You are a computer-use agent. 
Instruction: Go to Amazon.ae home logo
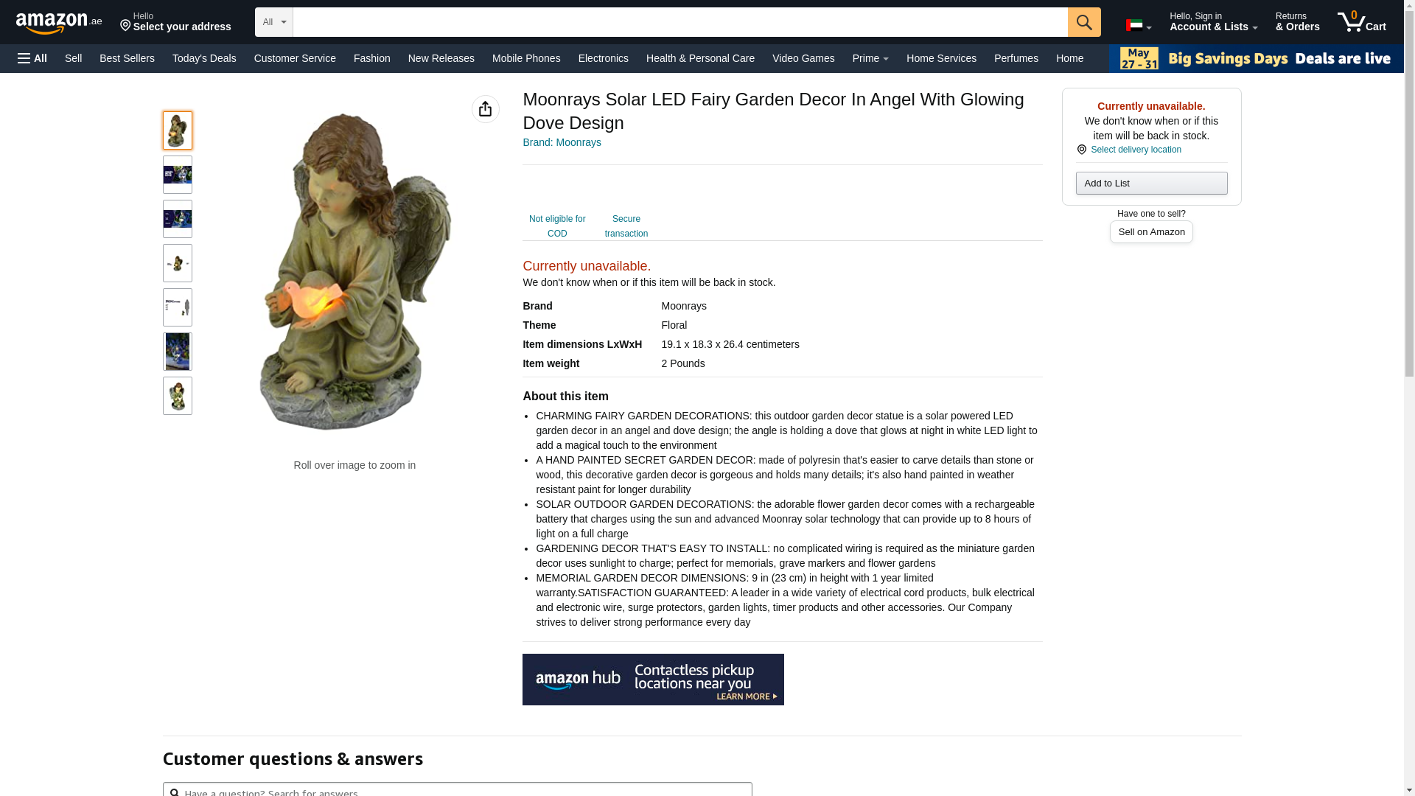[x=59, y=22]
